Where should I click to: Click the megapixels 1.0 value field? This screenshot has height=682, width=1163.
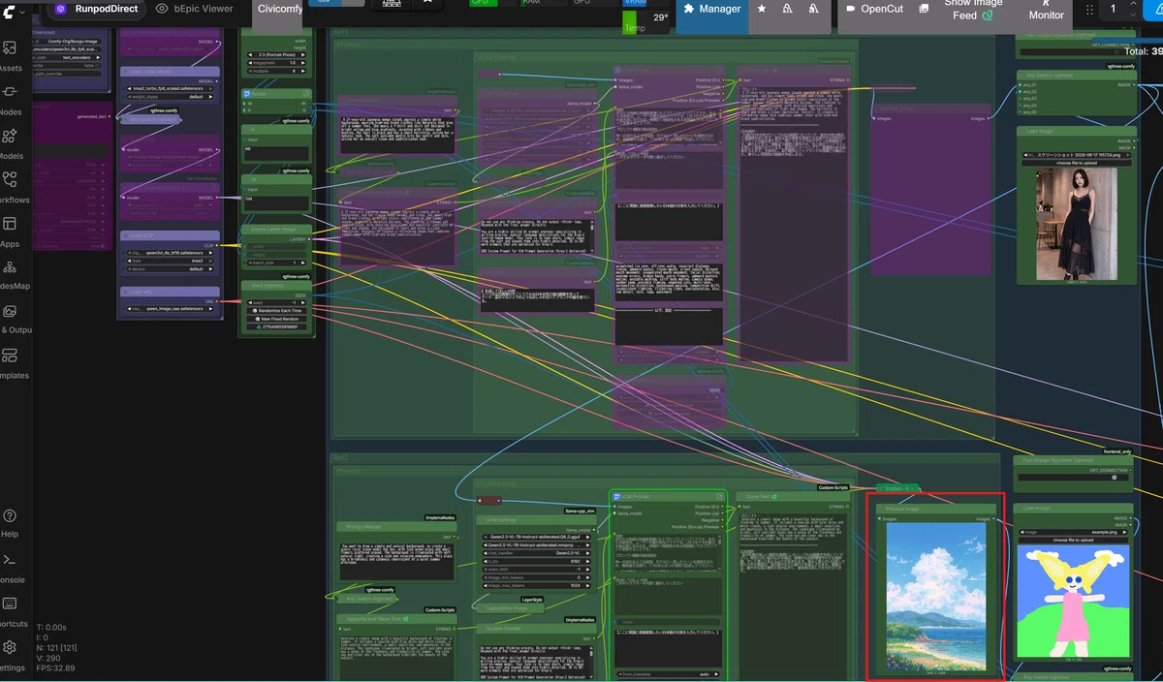pos(277,63)
